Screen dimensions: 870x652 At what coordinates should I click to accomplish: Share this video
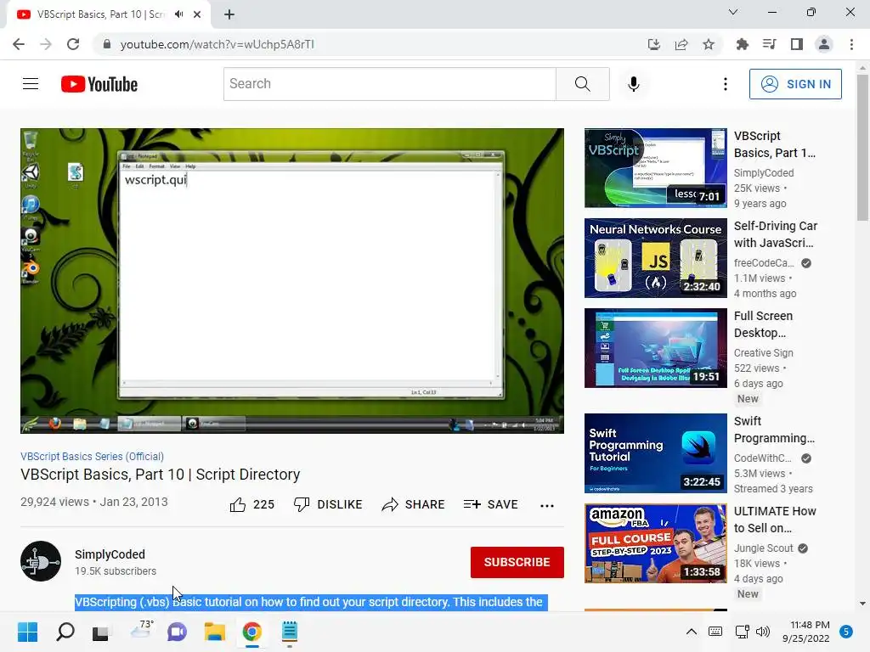[414, 504]
